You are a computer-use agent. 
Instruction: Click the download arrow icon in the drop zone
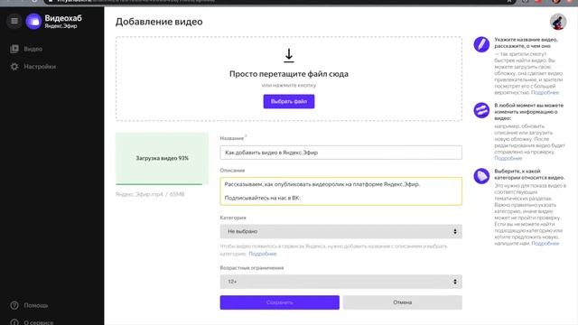coord(289,55)
